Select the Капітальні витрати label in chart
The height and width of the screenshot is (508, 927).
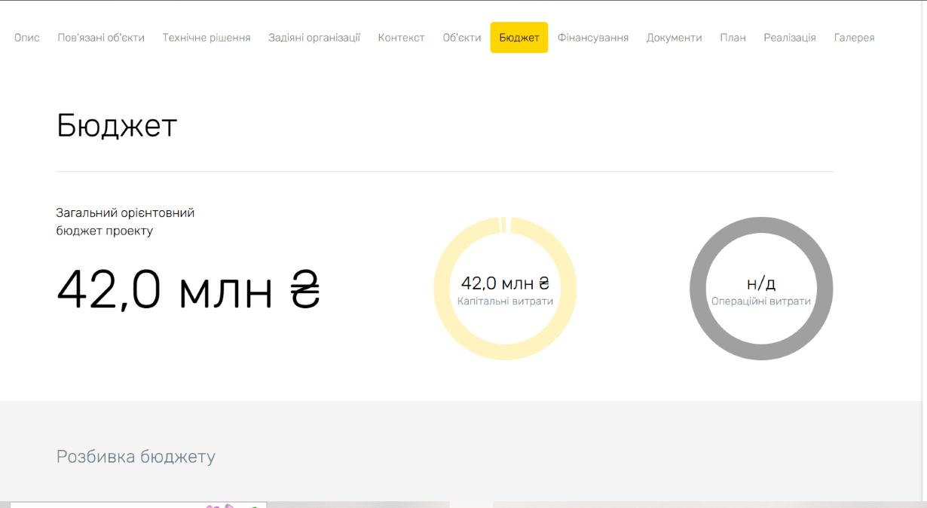(505, 301)
